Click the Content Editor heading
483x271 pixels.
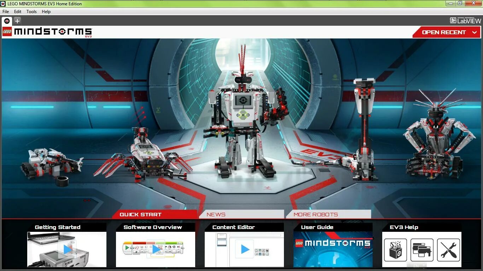coord(234,227)
